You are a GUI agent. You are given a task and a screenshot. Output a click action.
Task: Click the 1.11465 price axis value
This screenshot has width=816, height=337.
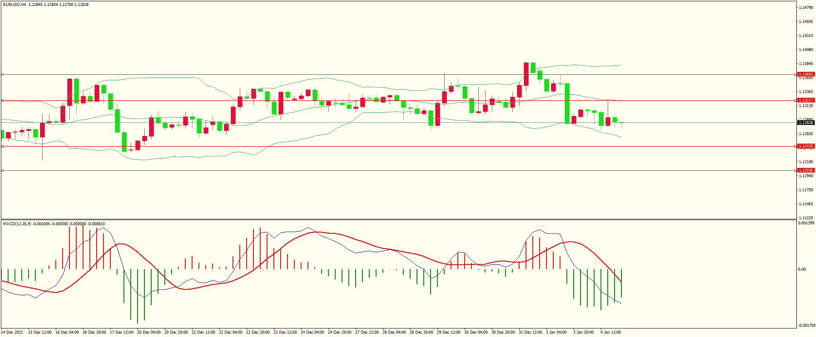point(806,204)
